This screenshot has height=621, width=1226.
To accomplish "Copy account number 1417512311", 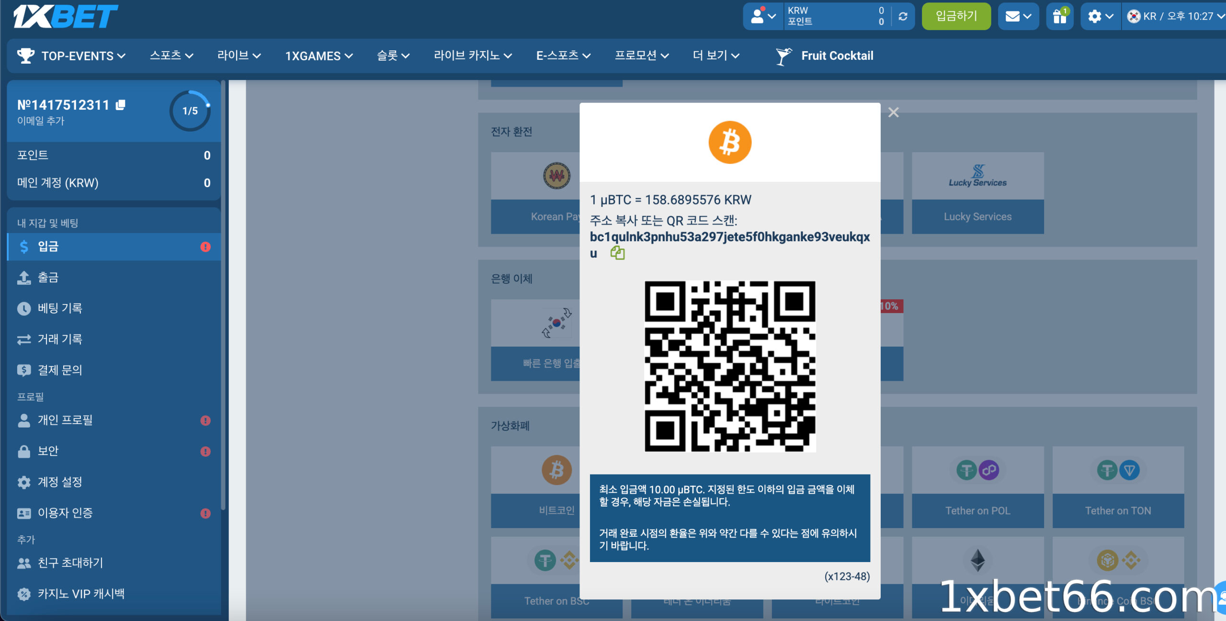I will (x=121, y=105).
